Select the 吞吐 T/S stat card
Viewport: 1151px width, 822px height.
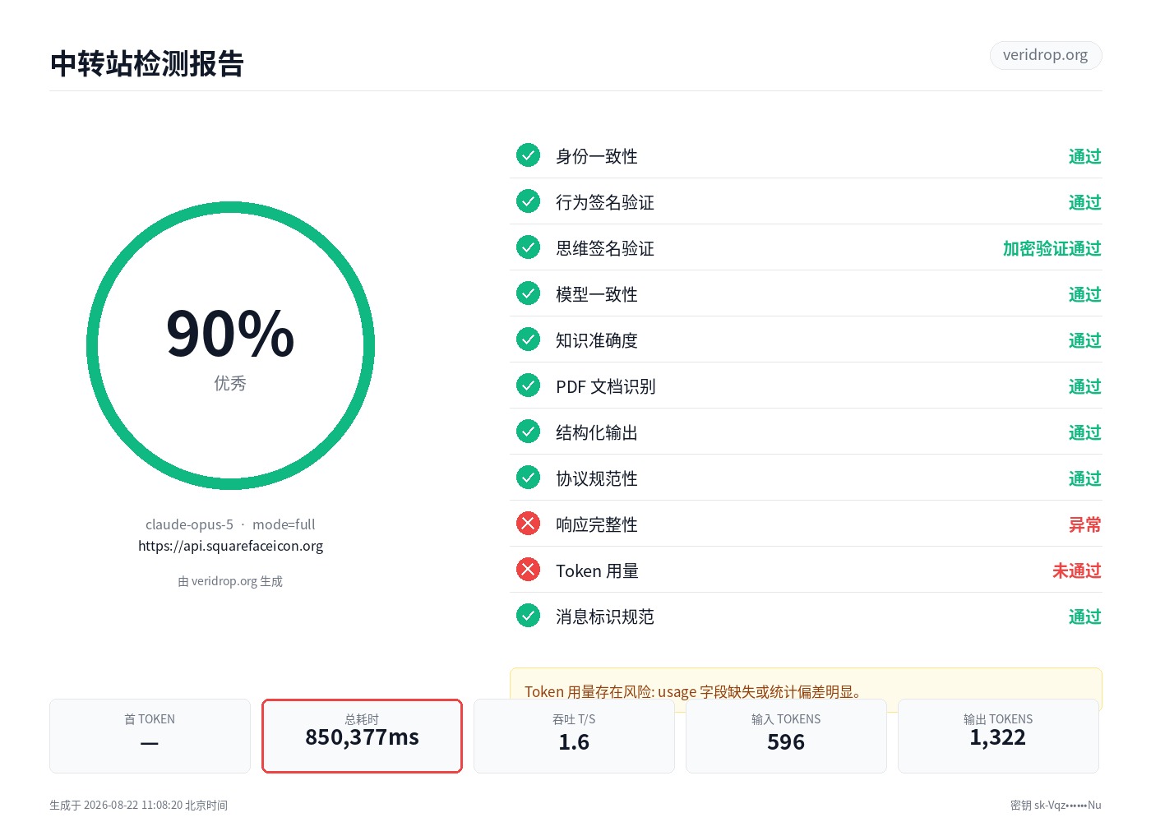pyautogui.click(x=574, y=736)
